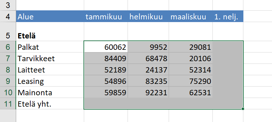Screen dimensions: 272x122
Task: Click the empty 1. nelj. cell in Leasing row
Action: point(228,81)
